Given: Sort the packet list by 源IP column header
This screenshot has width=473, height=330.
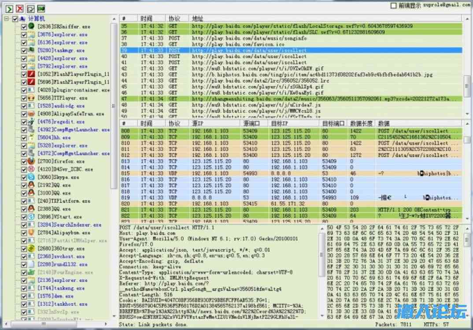Looking at the screenshot, I should (x=198, y=123).
